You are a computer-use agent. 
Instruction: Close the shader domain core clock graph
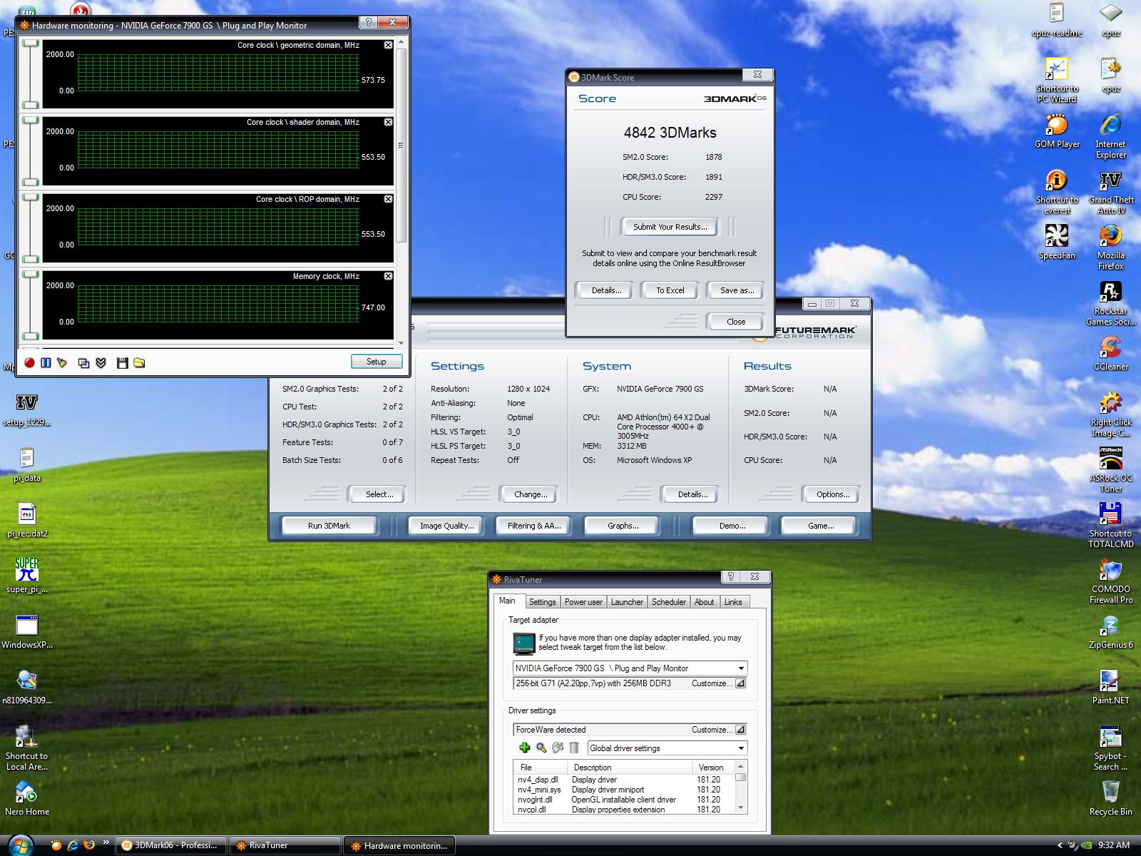tap(388, 122)
